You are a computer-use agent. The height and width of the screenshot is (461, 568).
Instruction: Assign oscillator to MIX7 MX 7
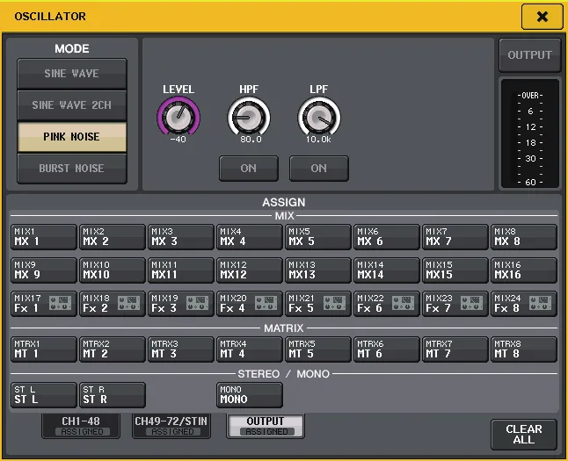pos(455,237)
